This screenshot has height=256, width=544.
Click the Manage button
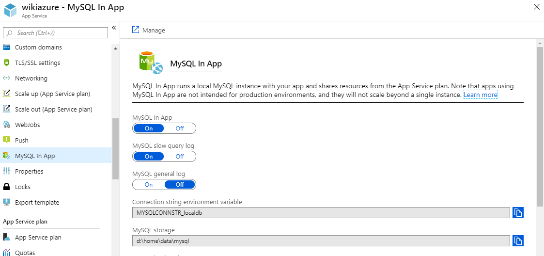coord(149,30)
